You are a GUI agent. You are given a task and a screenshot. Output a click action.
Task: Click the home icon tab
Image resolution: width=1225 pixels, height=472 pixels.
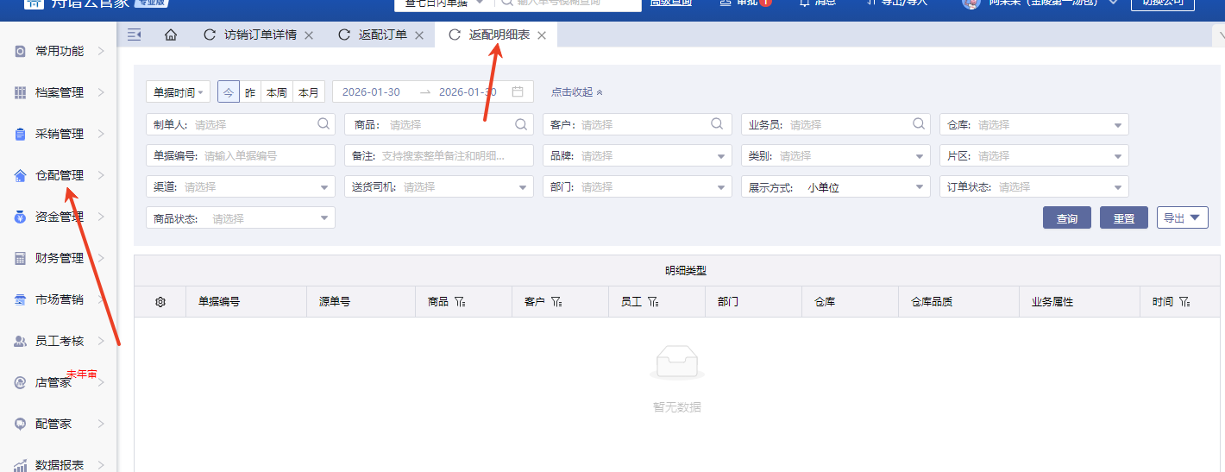click(171, 35)
